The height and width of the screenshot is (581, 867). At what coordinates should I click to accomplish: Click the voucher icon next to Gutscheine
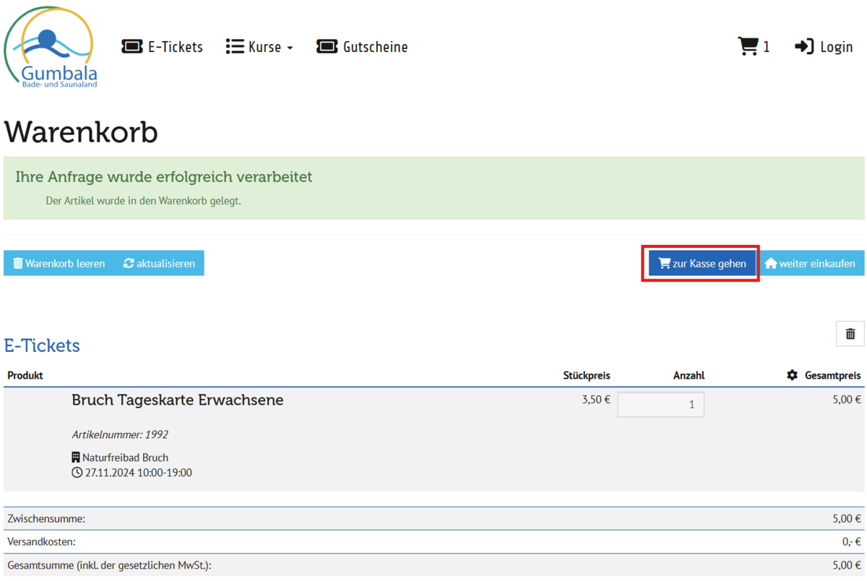327,47
